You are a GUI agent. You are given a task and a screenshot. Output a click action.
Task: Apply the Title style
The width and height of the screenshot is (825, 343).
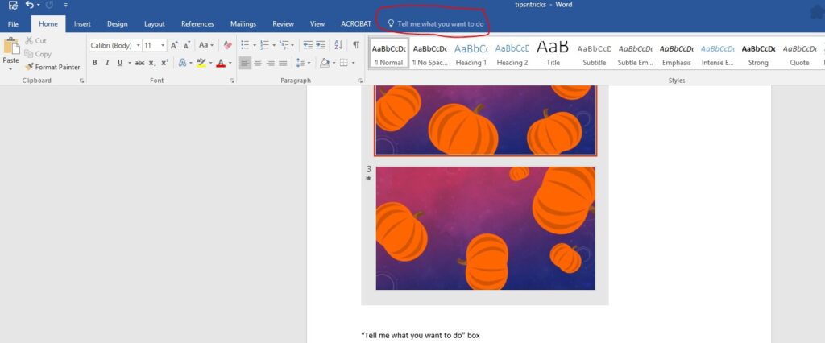(553, 53)
